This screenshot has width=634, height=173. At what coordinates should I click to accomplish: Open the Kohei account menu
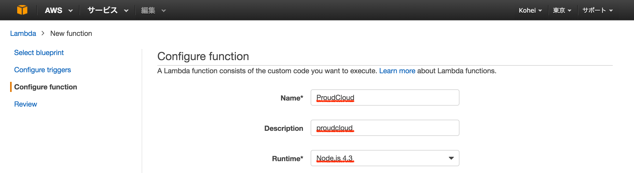(530, 10)
